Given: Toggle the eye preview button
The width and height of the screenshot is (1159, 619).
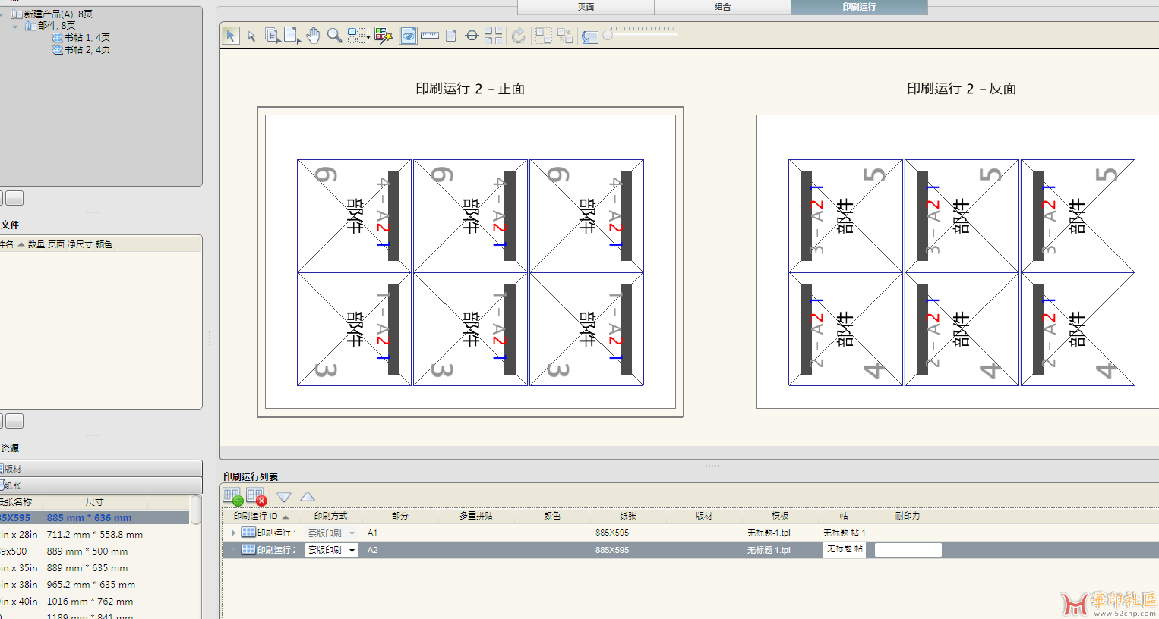Looking at the screenshot, I should [409, 36].
